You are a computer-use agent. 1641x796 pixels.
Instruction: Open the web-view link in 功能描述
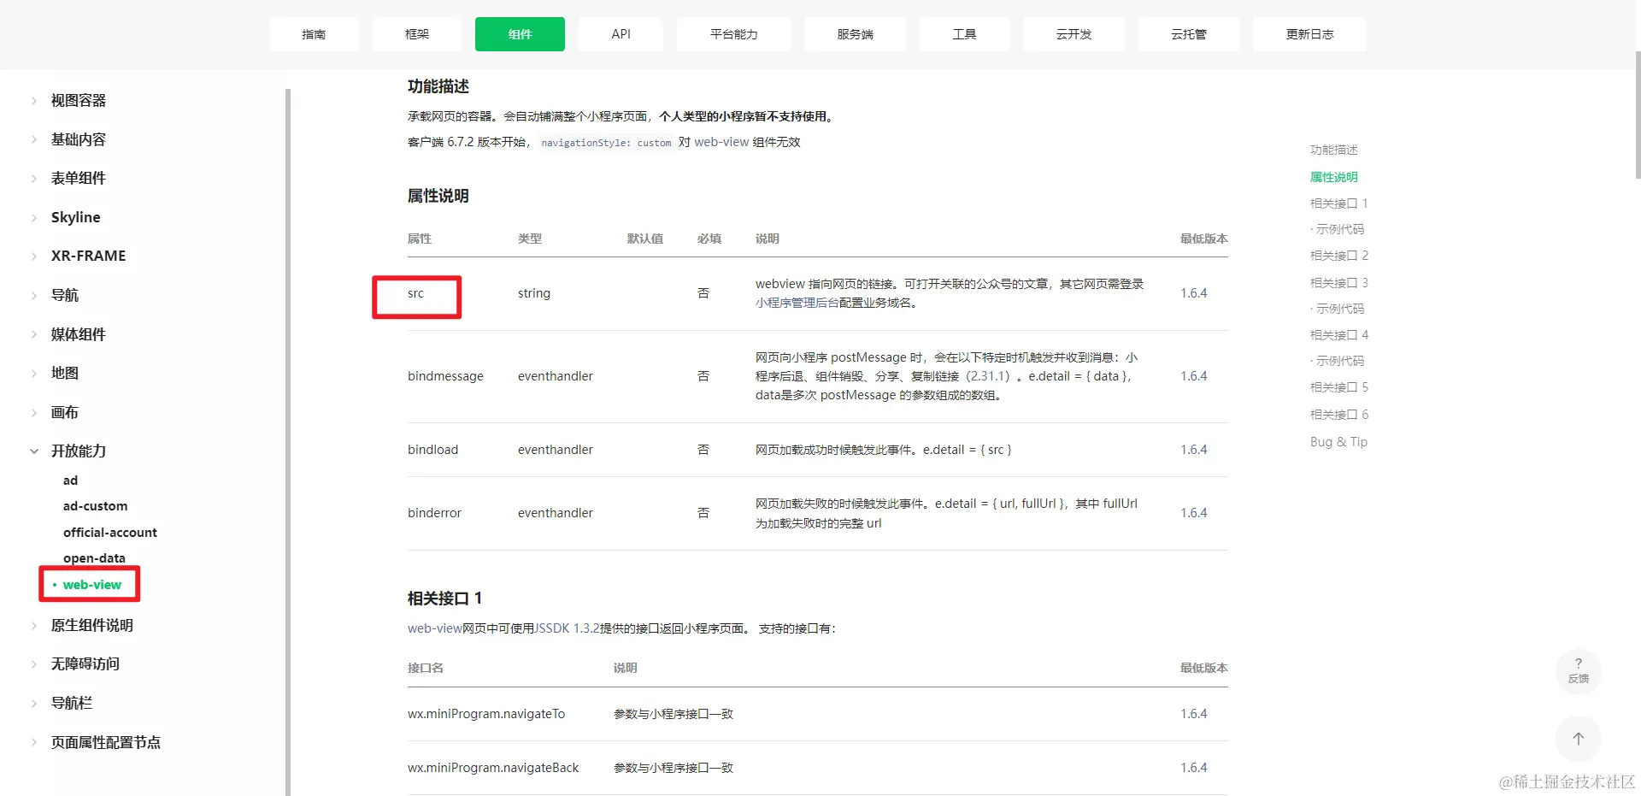coord(721,142)
